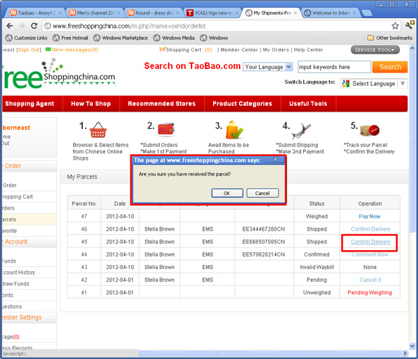Click the step 4 airplane shipping icon
This screenshot has height=359, width=418.
pos(301,130)
